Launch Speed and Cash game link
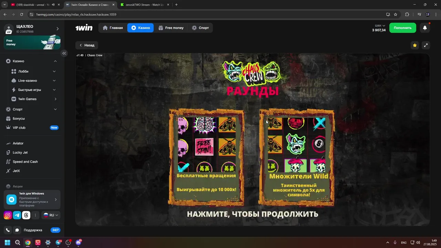This screenshot has height=248, width=441. pyautogui.click(x=25, y=162)
